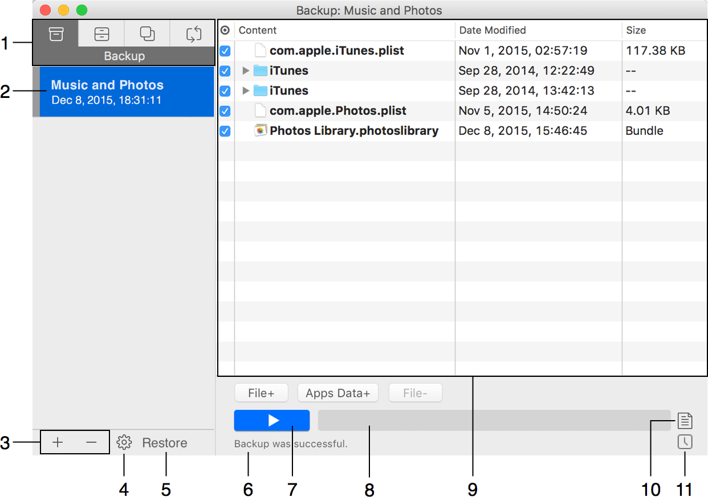Start the backup with the play button
The width and height of the screenshot is (708, 497).
272,420
